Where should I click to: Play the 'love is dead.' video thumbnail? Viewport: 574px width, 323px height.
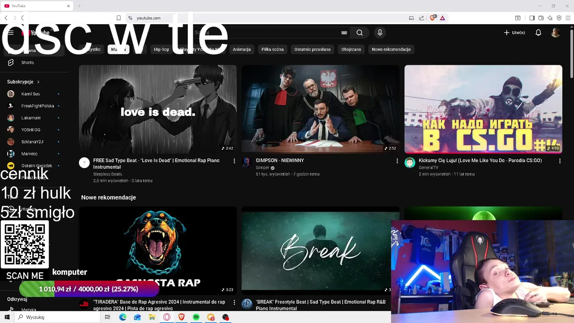point(158,109)
